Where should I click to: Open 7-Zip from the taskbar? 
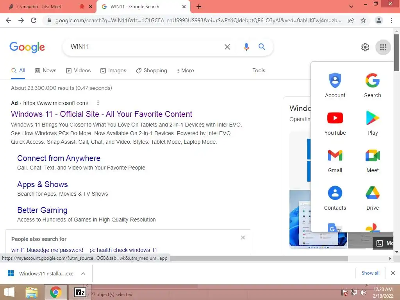coord(80,292)
